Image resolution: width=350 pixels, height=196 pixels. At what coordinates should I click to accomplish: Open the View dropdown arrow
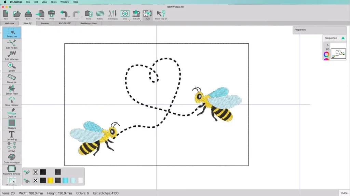[129, 20]
